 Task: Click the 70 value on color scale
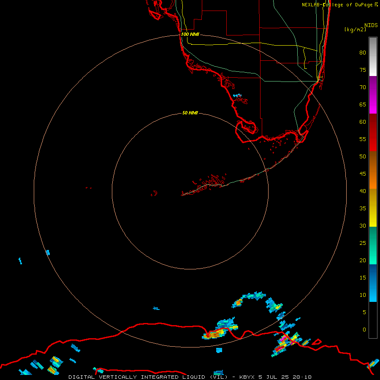point(363,87)
